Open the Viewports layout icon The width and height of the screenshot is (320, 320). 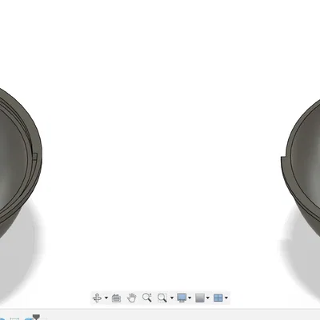pos(218,298)
